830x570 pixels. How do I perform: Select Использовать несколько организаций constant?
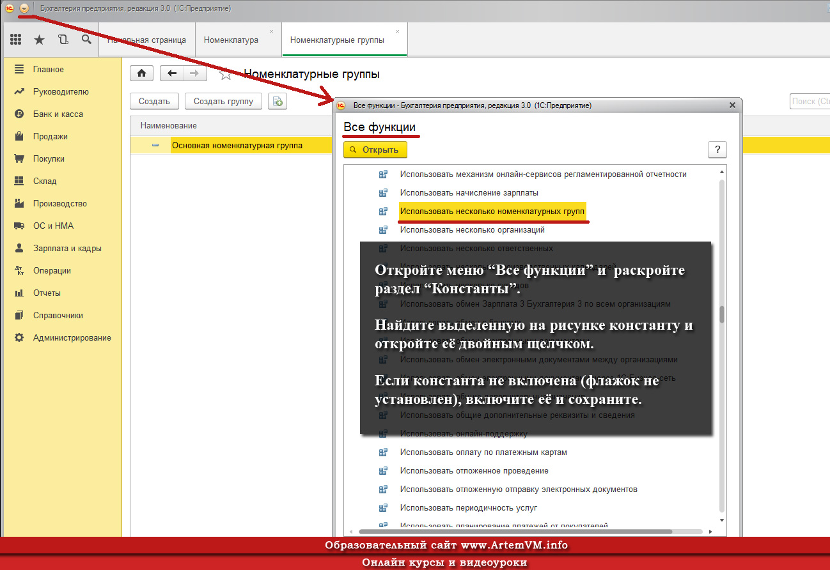pyautogui.click(x=472, y=229)
